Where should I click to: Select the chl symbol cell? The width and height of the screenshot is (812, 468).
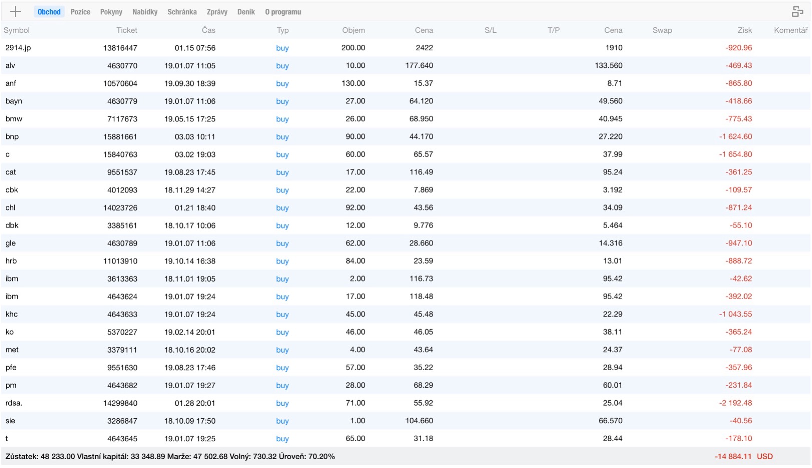pos(10,208)
